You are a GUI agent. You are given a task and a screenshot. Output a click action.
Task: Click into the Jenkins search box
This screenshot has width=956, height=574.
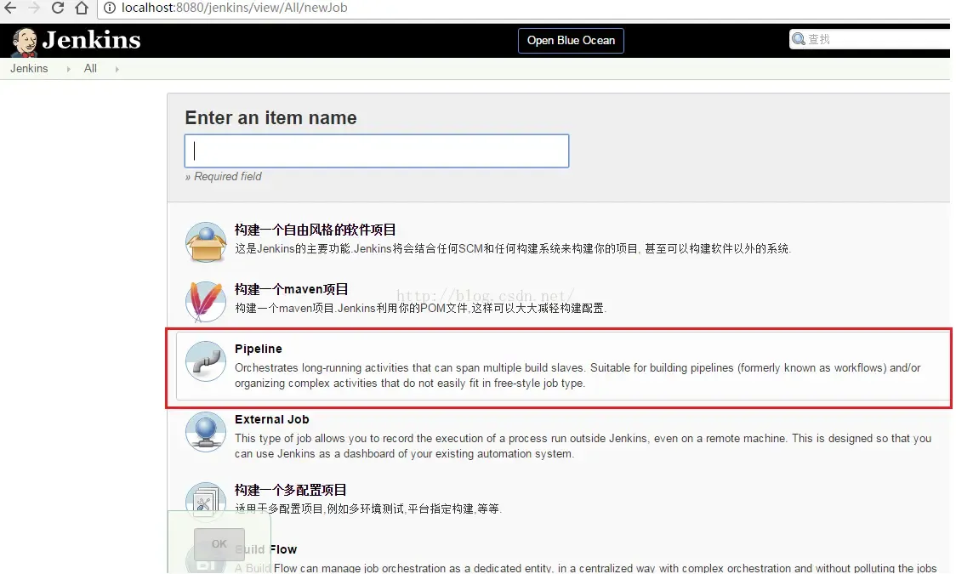point(872,40)
